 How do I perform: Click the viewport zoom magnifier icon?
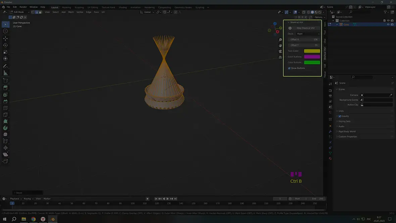click(280, 40)
